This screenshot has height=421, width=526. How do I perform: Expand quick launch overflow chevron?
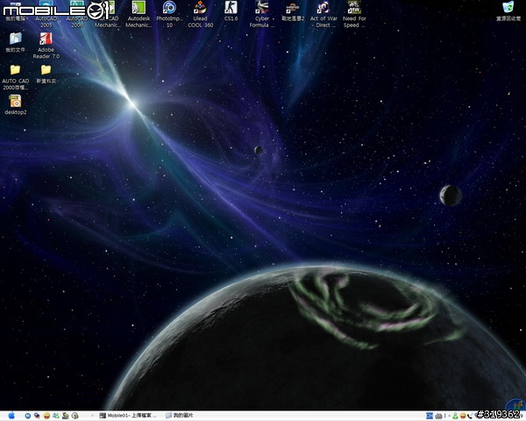[93, 416]
